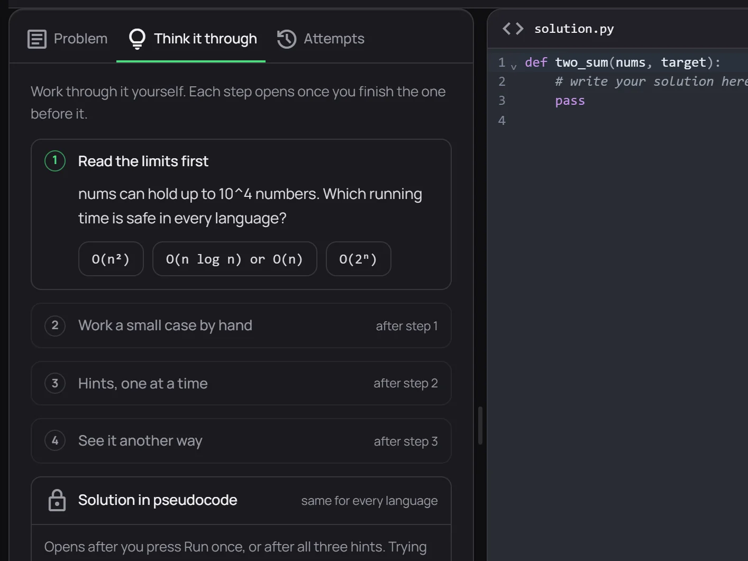Screen dimensions: 748x561
Task: Click the panel divider handle between panes
Action: [x=480, y=426]
